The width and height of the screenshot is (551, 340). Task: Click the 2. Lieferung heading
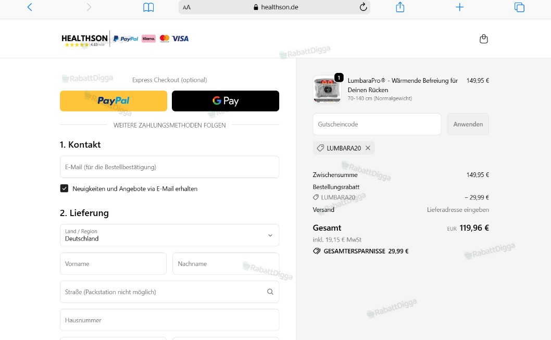(x=84, y=213)
